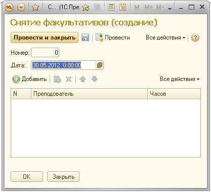
Task: Open the table's Все действия menu
Action: point(180,79)
